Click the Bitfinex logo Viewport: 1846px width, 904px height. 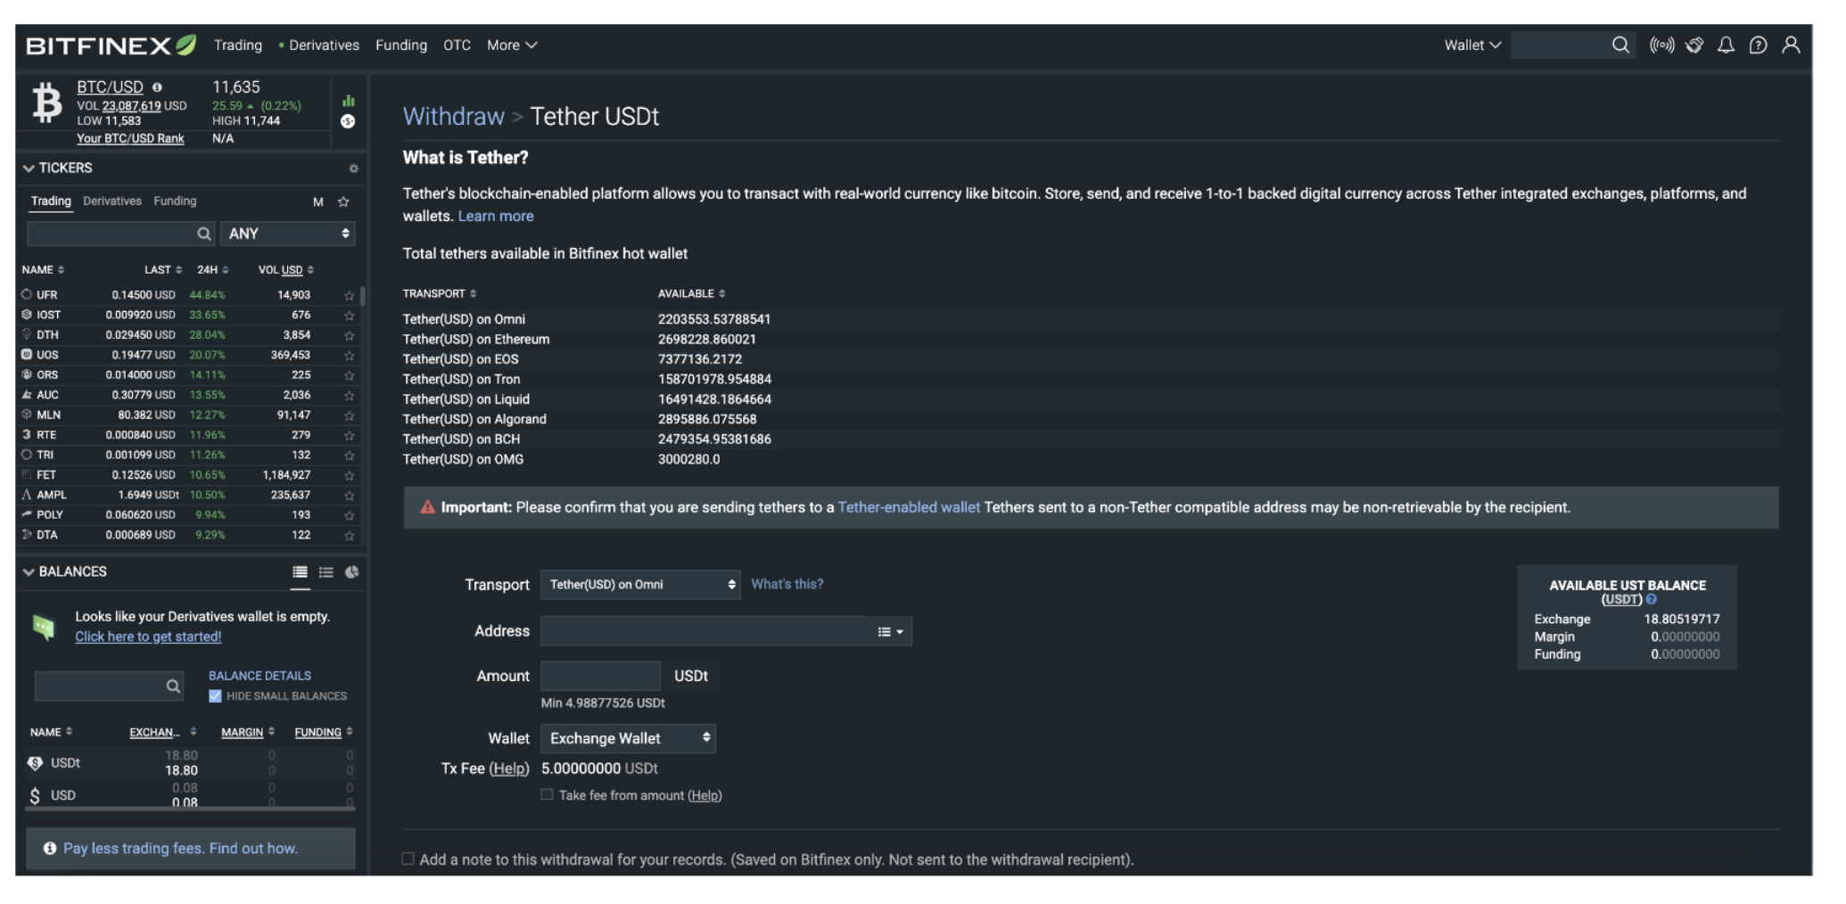pyautogui.click(x=111, y=45)
